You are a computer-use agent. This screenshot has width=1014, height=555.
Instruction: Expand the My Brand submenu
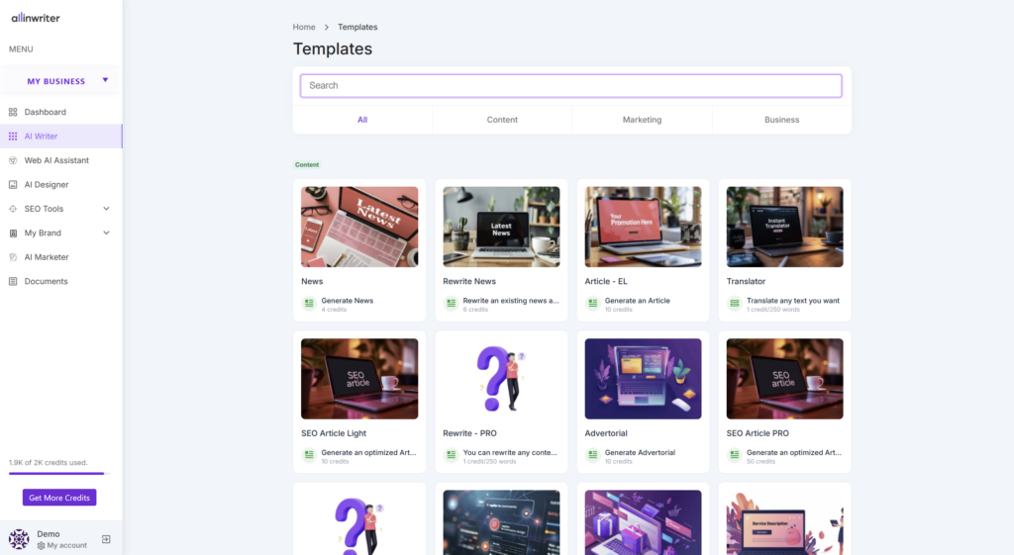(x=106, y=233)
